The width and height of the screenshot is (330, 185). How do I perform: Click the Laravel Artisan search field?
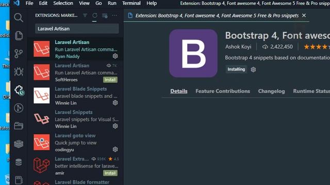pyautogui.click(x=77, y=29)
